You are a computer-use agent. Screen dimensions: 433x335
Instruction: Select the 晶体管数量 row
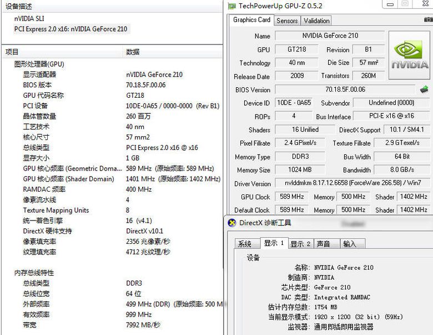(112, 116)
